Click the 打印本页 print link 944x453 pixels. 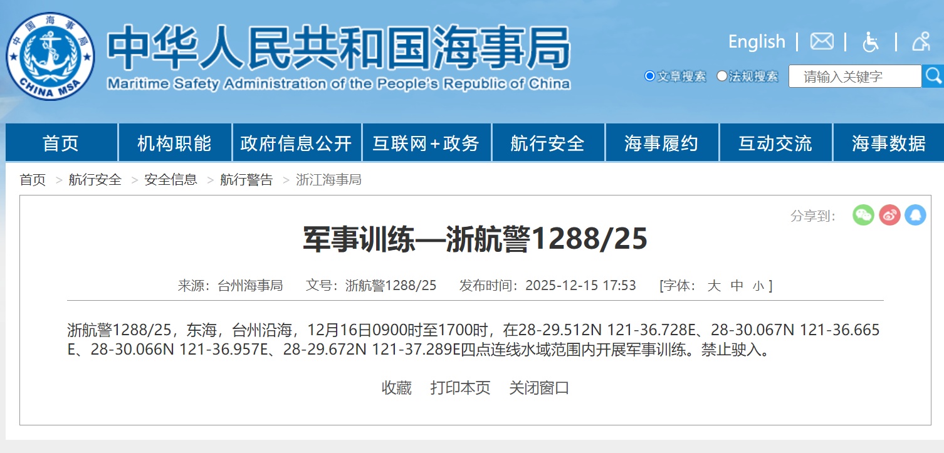tap(460, 388)
